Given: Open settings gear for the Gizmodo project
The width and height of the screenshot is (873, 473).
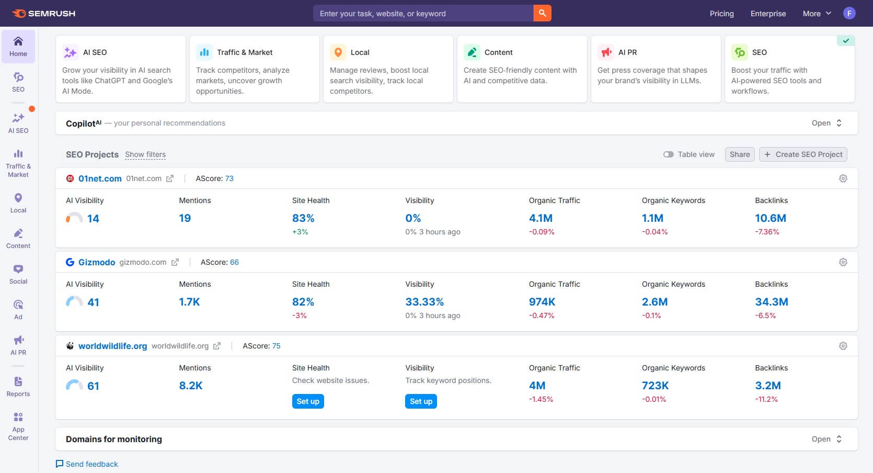Looking at the screenshot, I should coord(843,262).
